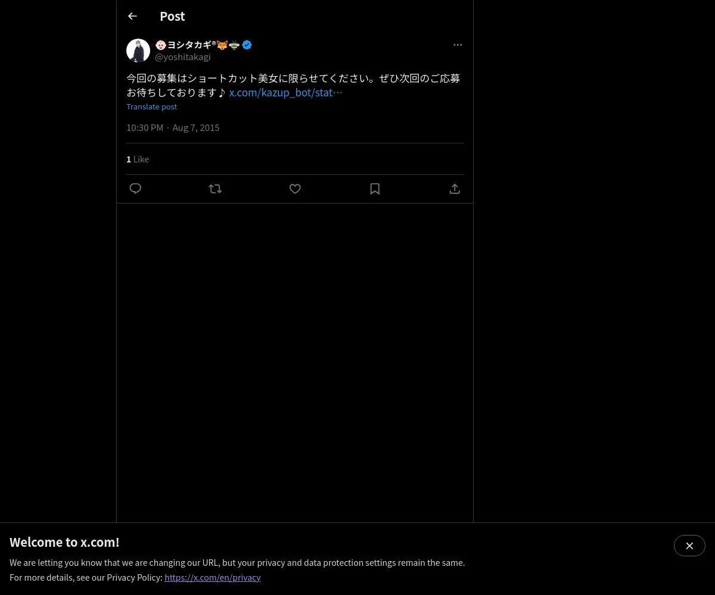Open the @yoshitakagi handle link
715x595 pixels.
pyautogui.click(x=183, y=57)
